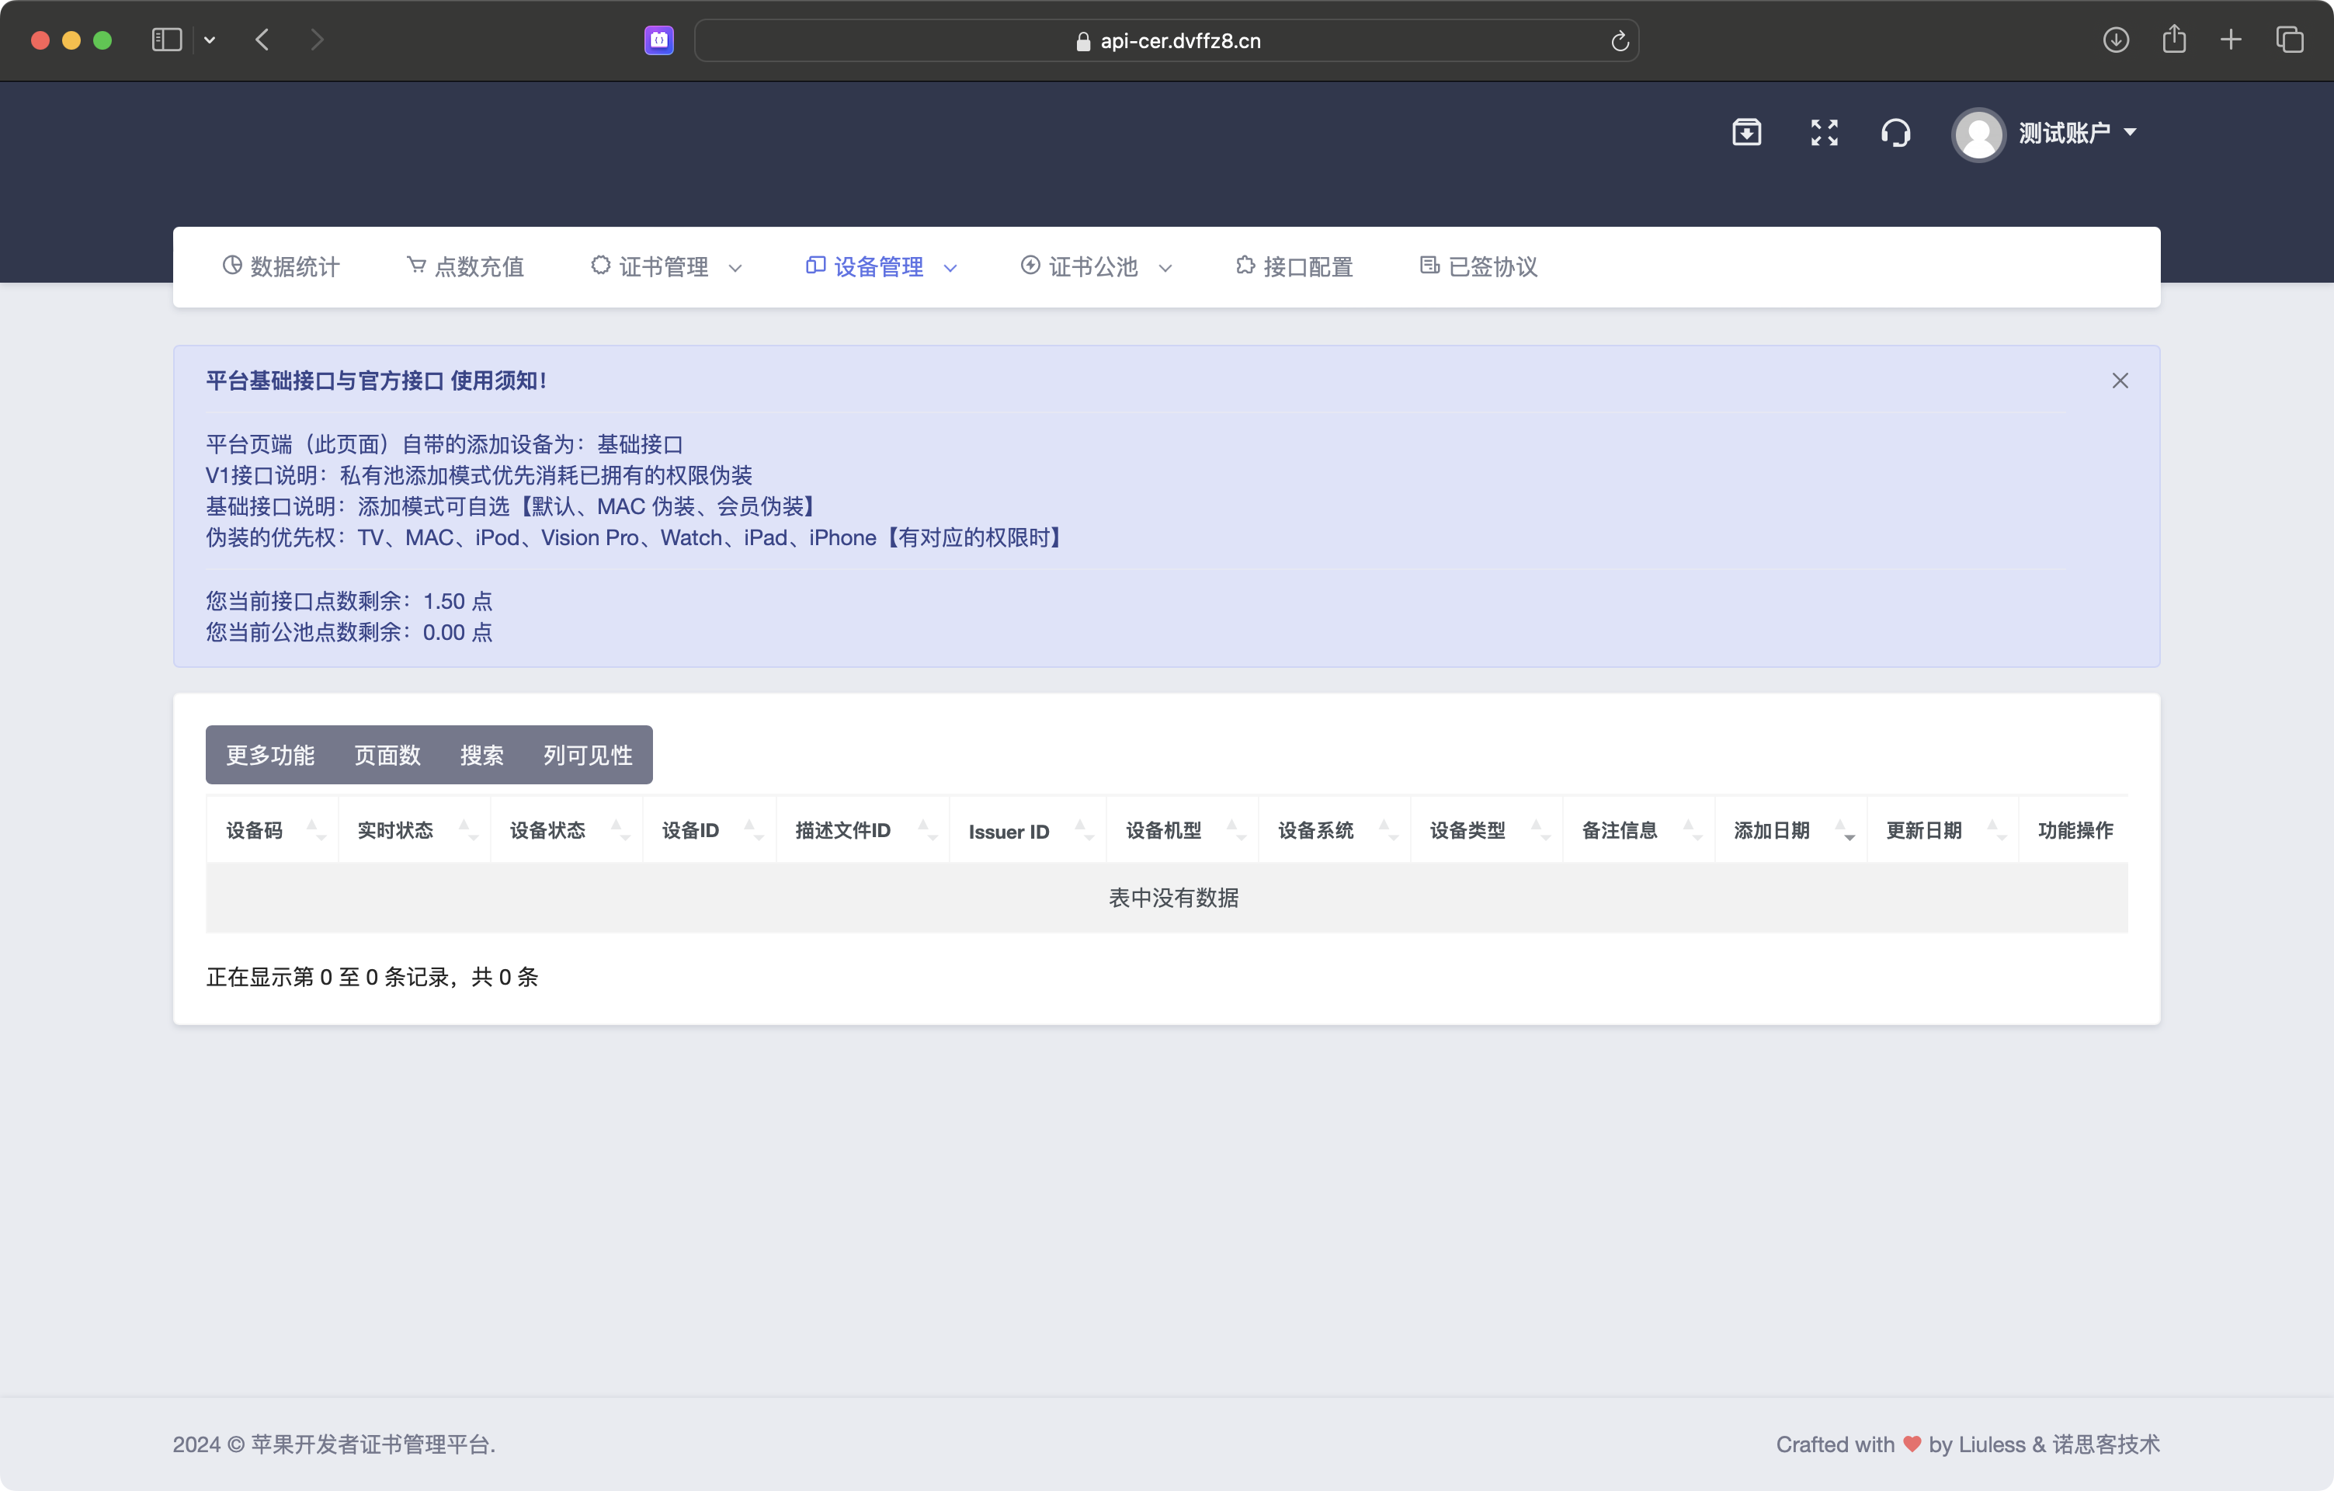
Task: Expand 证书管理 menu
Action: point(666,266)
